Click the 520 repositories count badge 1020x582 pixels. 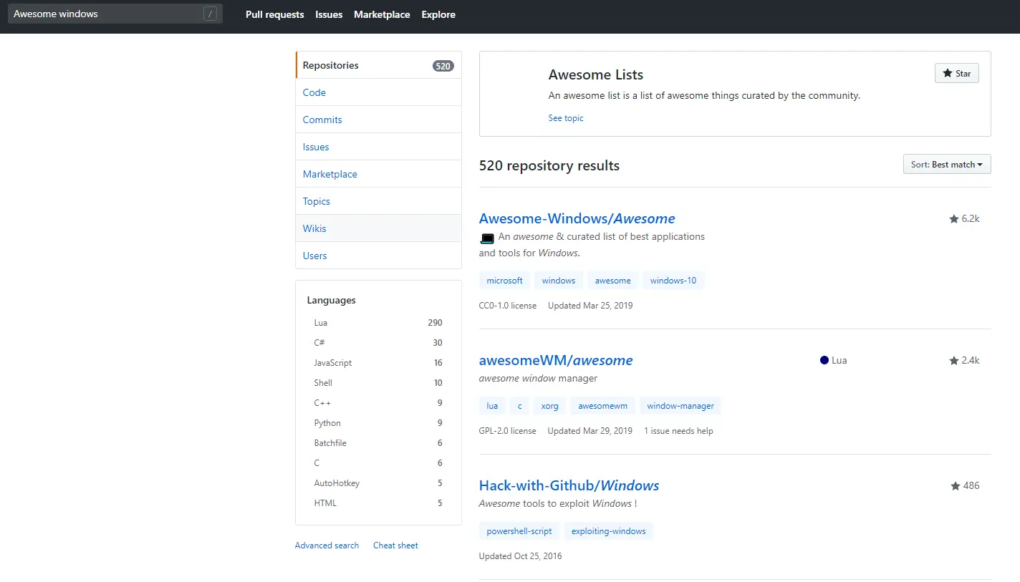coord(443,66)
